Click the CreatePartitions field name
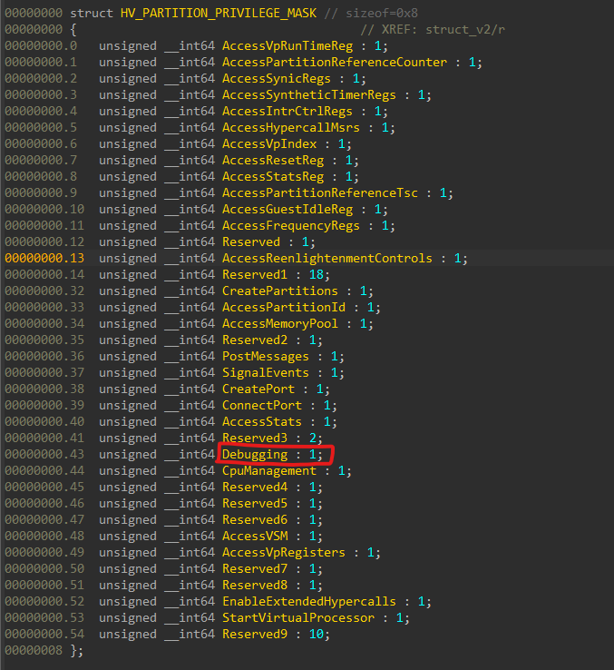 click(x=279, y=291)
